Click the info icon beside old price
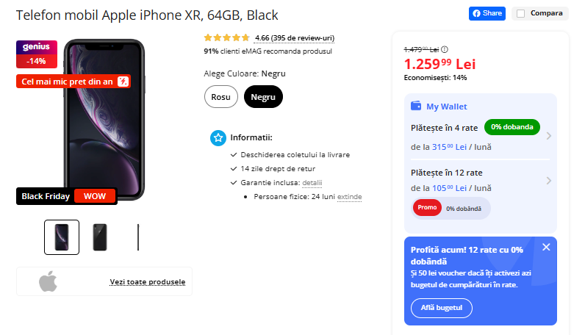The height and width of the screenshot is (335, 585). pyautogui.click(x=445, y=49)
